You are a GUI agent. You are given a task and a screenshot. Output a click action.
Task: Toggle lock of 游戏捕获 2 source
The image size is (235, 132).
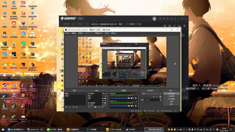105,94
